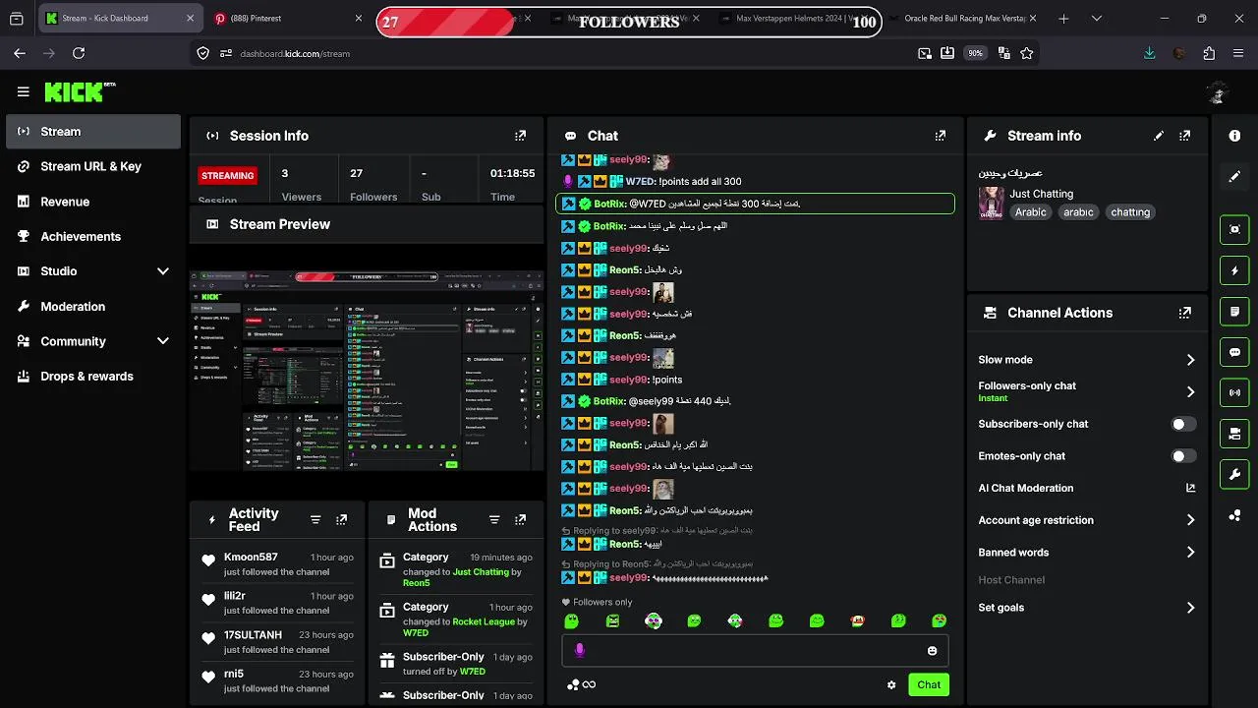
Task: Open chat settings gear icon
Action: [x=891, y=685]
